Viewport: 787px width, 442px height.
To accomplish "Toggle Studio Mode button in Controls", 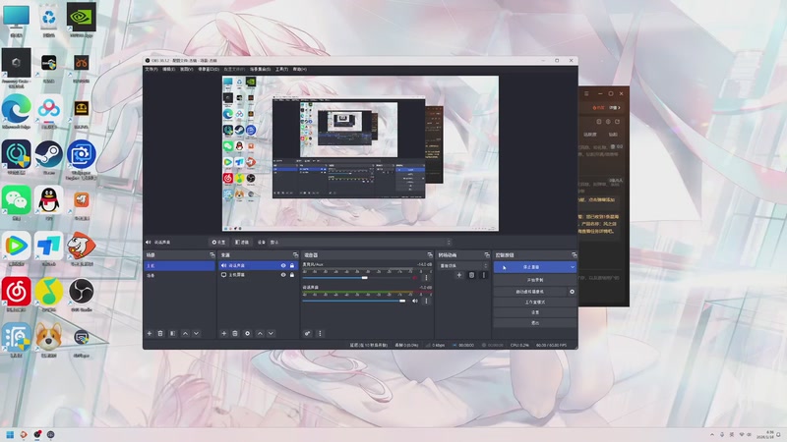I will [x=535, y=303].
